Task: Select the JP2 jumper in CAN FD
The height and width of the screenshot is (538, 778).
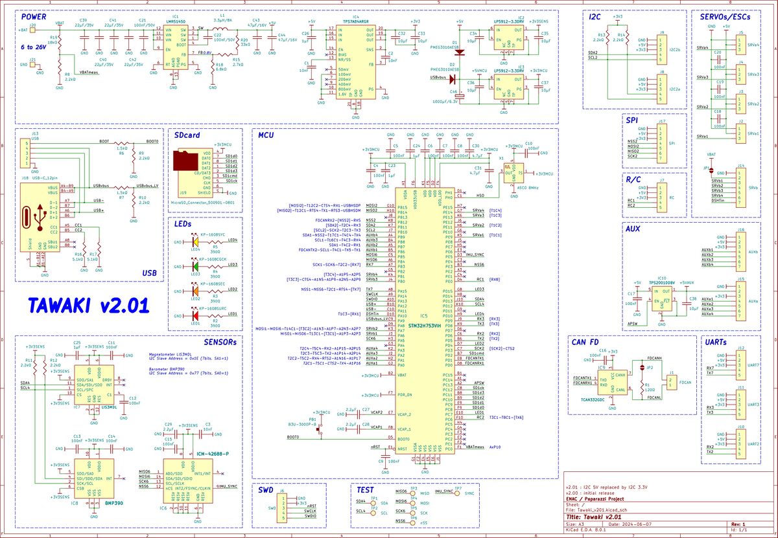Action: 642,368
